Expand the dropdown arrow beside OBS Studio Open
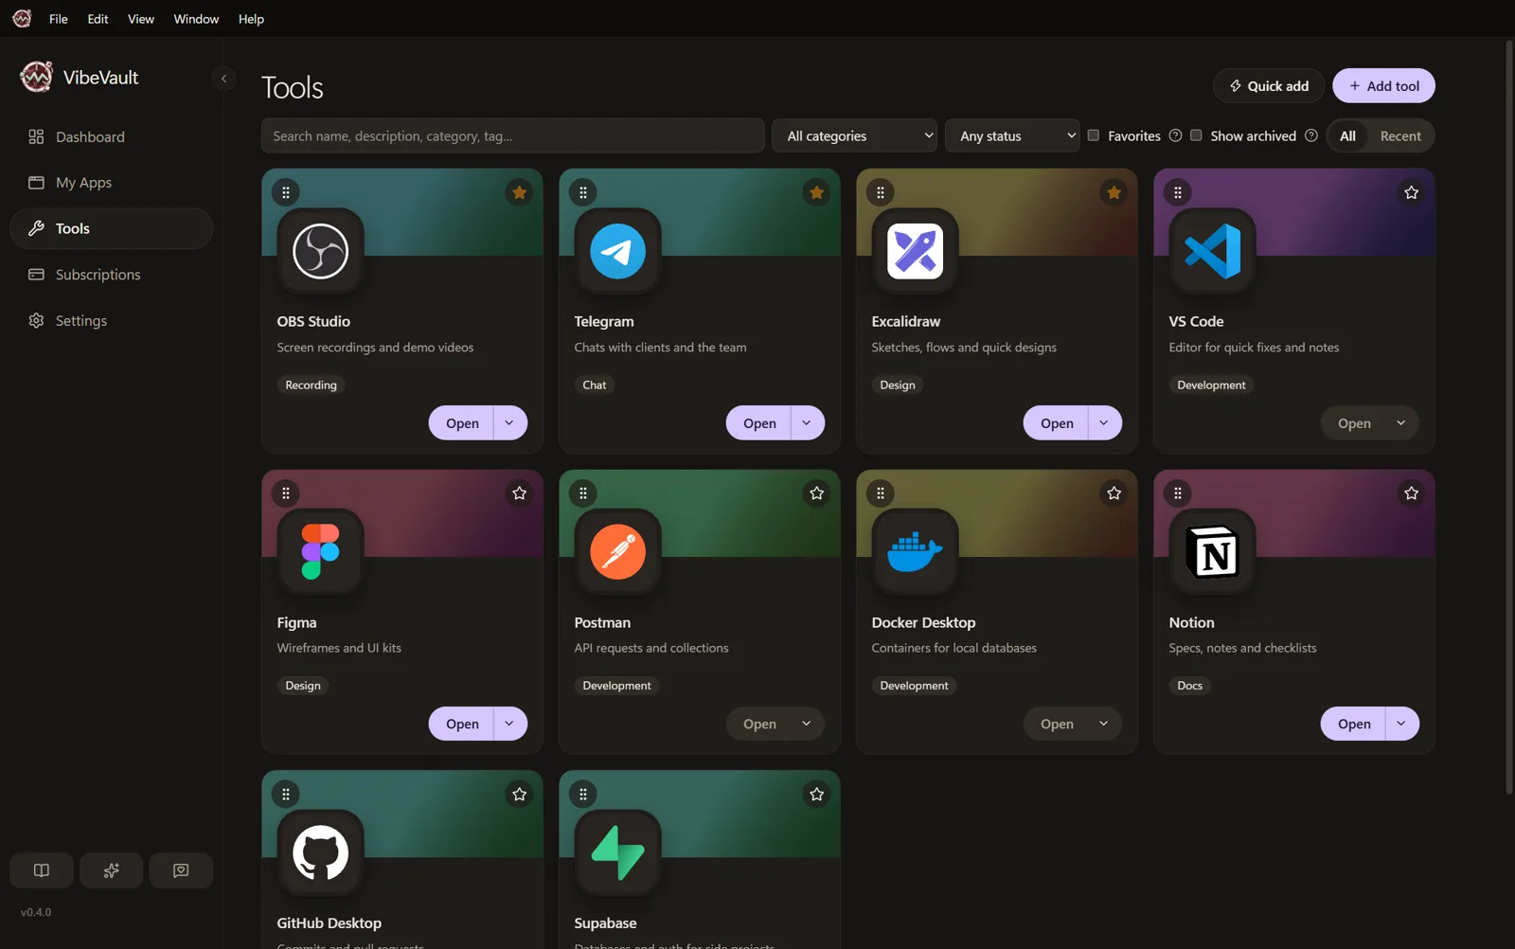The image size is (1515, 949). tap(510, 422)
